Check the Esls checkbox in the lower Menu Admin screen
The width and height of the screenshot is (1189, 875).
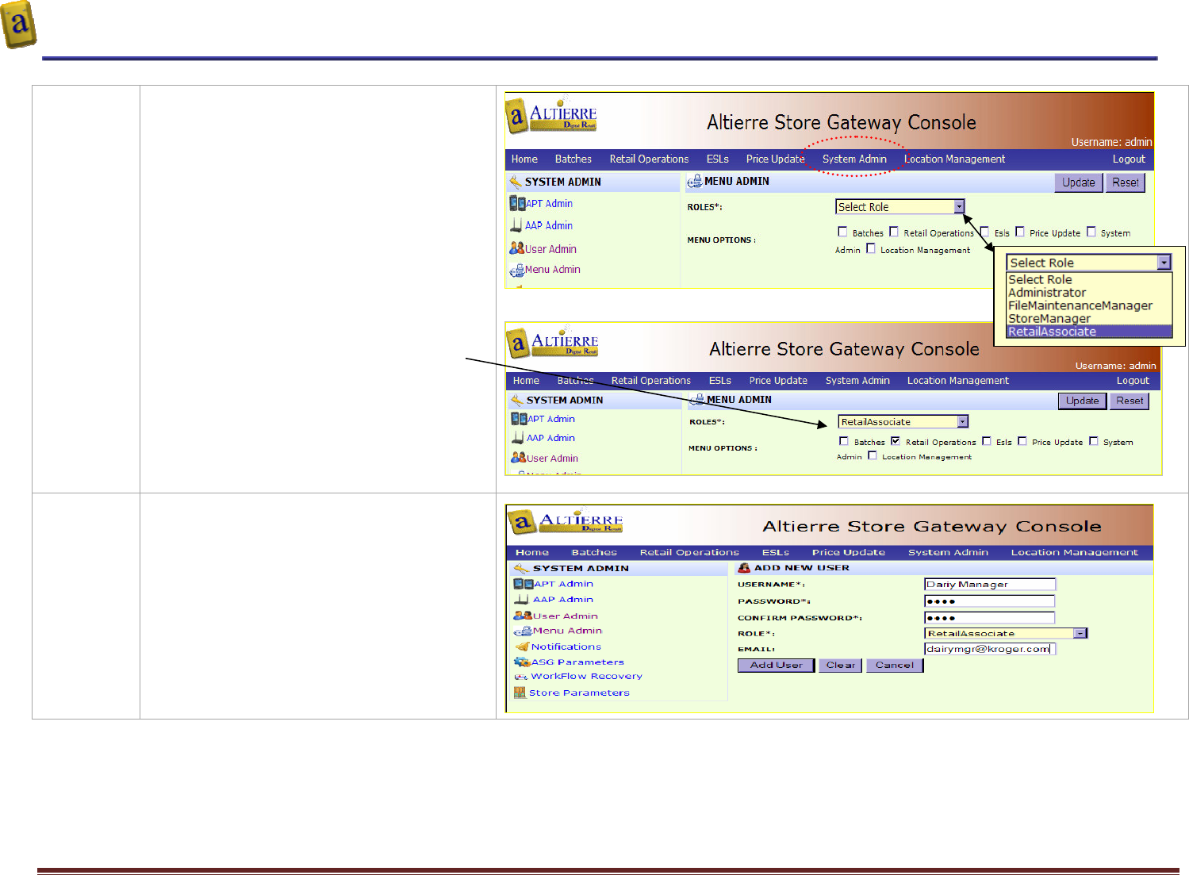987,441
